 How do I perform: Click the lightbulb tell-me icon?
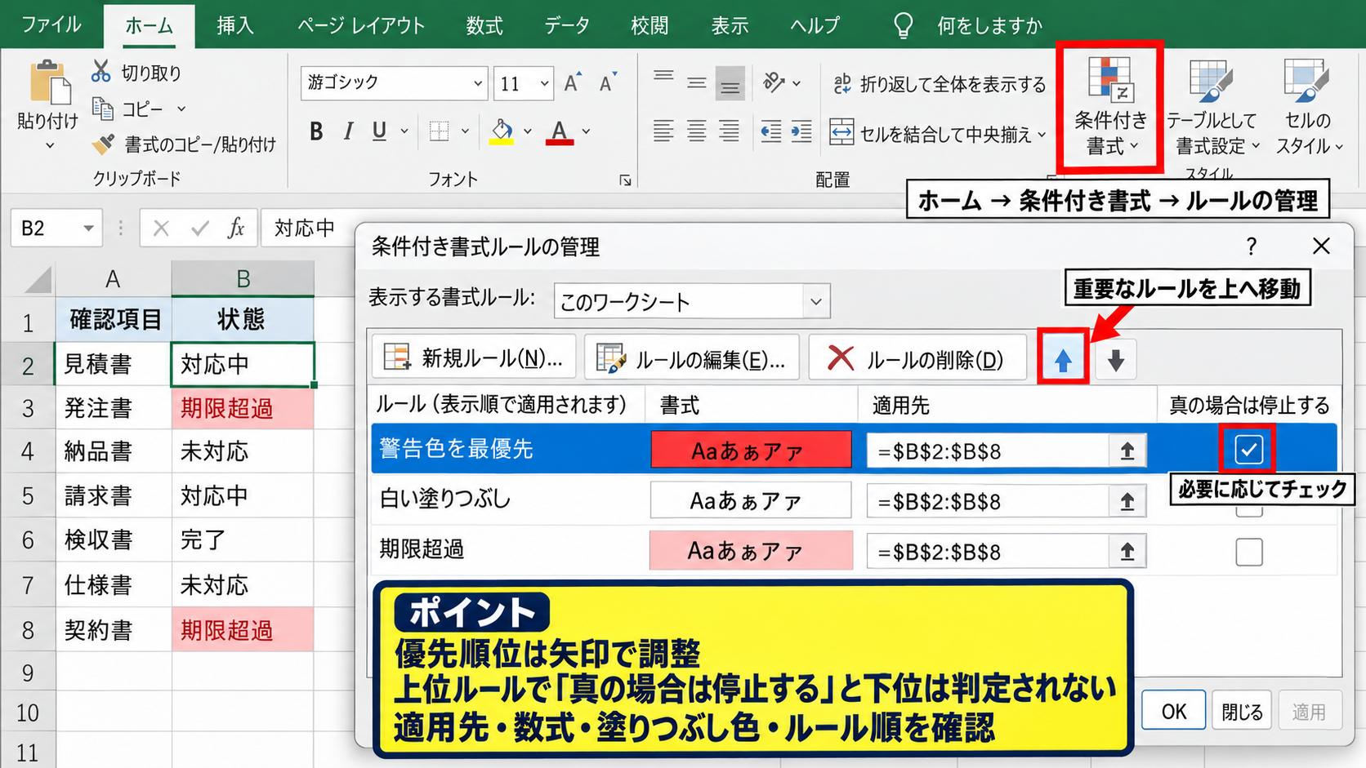tap(903, 26)
